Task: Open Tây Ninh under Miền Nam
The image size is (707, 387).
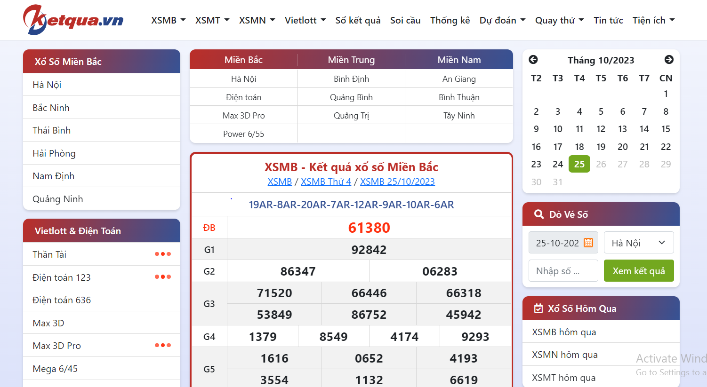Action: (x=459, y=116)
